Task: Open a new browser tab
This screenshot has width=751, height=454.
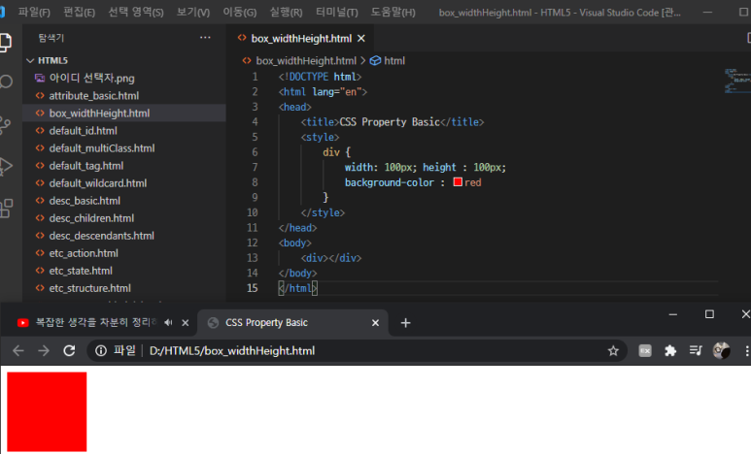Action: click(x=406, y=323)
